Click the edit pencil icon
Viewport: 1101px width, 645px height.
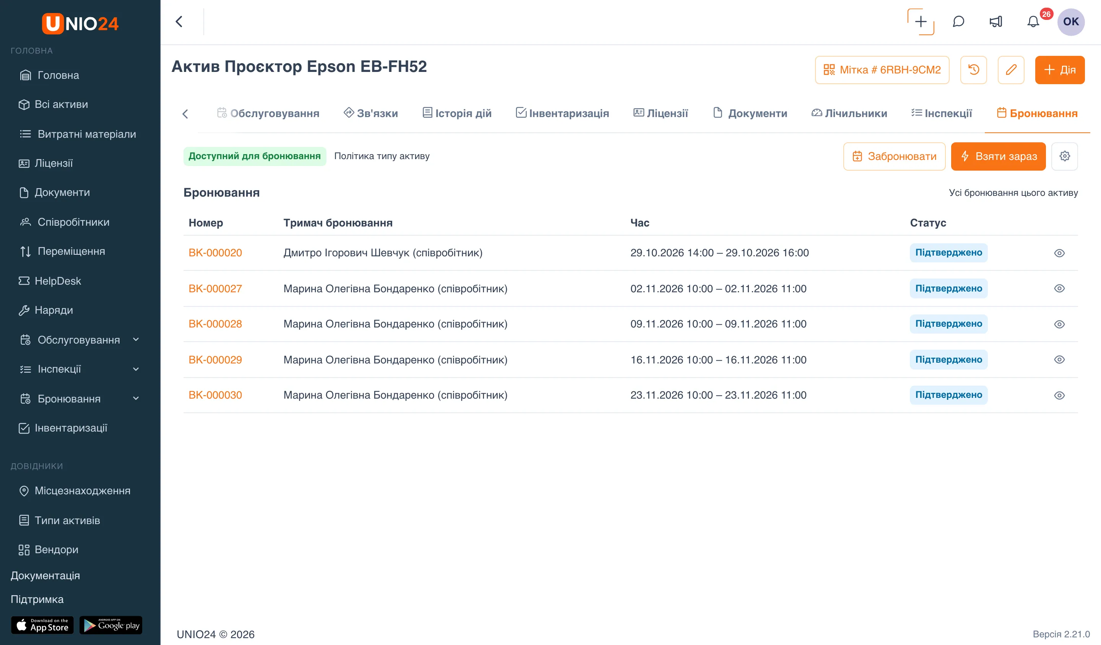click(1011, 70)
